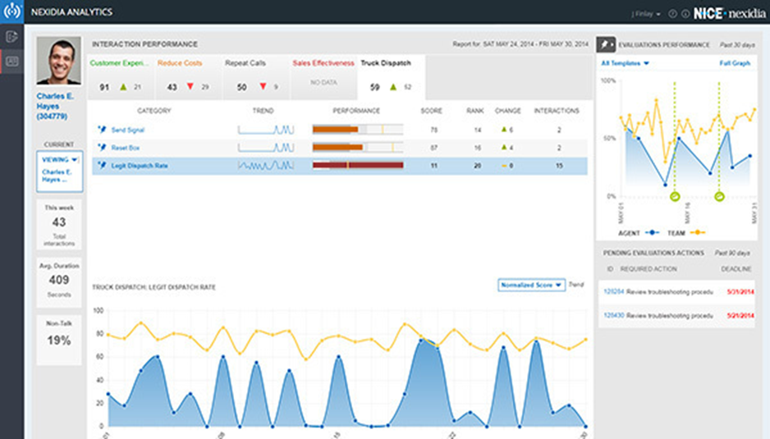770x439 pixels.
Task: Click the Rank column header
Action: tap(474, 111)
